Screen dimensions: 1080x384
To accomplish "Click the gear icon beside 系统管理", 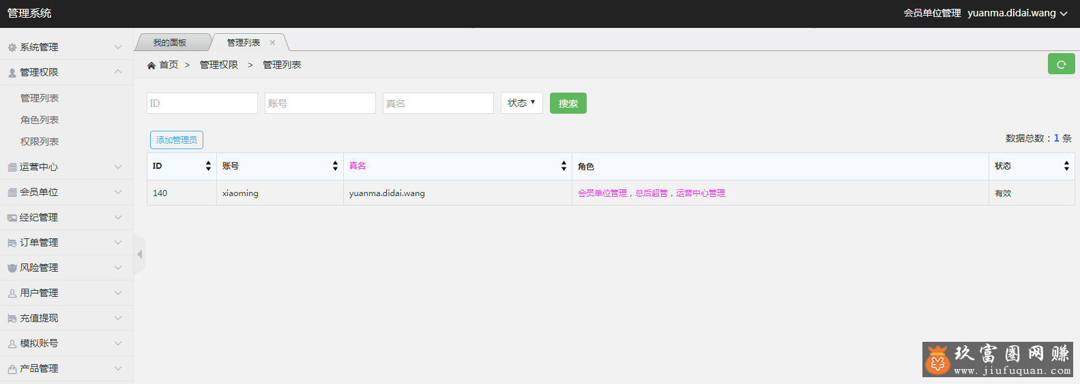I will (12, 48).
